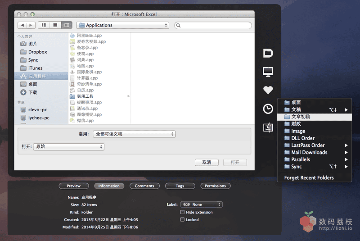Switch to column view
Viewport: 360px width, 241px height.
(x=67, y=25)
